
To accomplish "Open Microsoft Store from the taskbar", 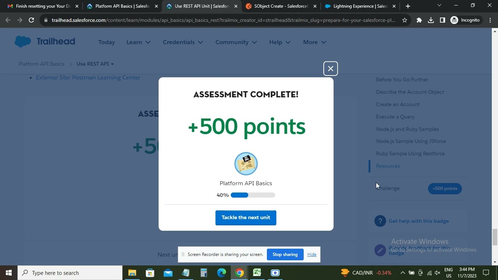I will [x=150, y=273].
